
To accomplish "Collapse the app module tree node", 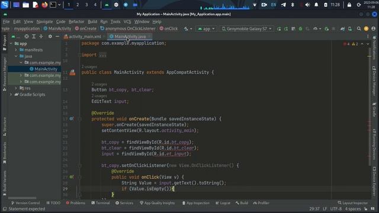I will [11, 44].
